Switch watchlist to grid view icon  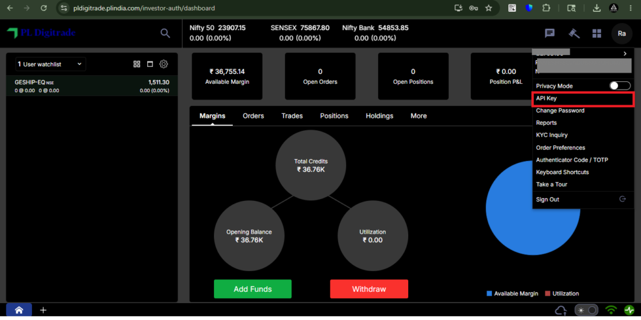pyautogui.click(x=137, y=65)
